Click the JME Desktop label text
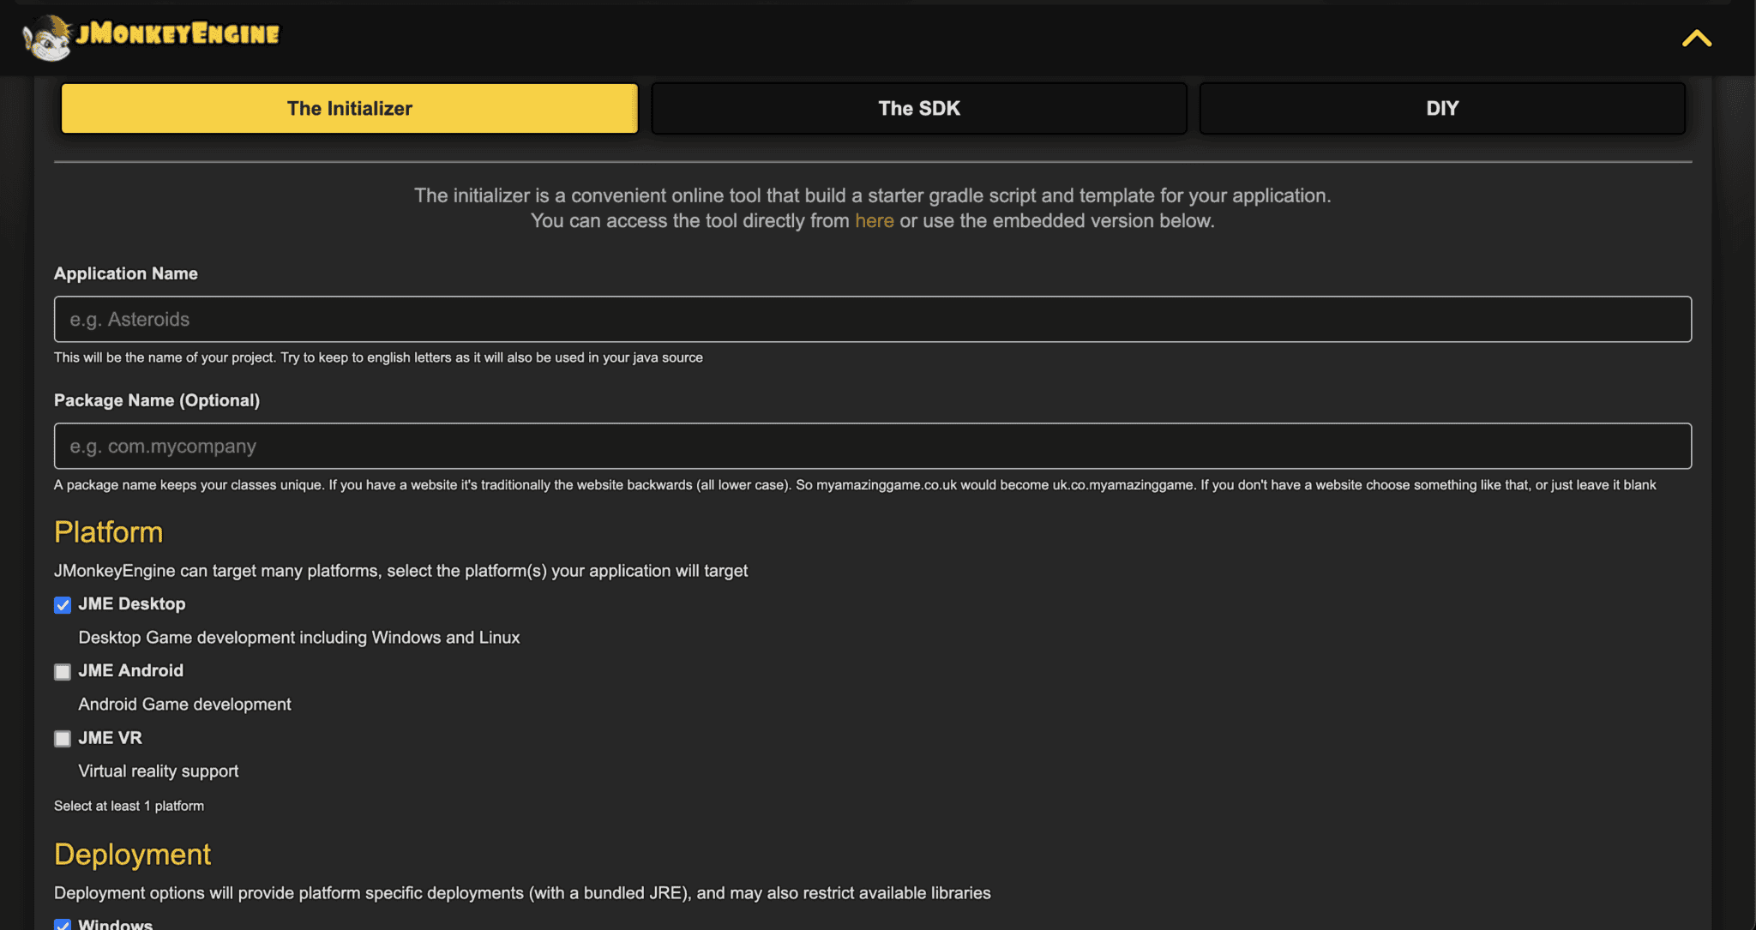Screen dimensions: 1756x930 point(131,604)
